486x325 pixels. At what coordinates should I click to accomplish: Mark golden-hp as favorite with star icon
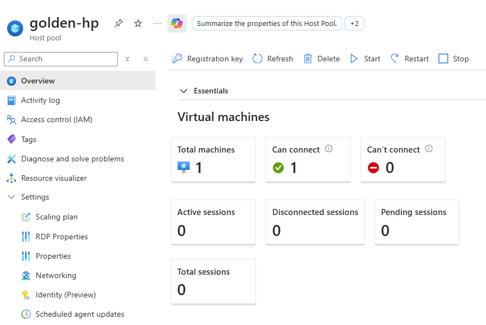pyautogui.click(x=138, y=23)
